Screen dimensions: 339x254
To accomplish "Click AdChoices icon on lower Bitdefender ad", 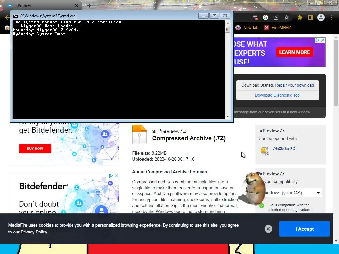I will 111,176.
